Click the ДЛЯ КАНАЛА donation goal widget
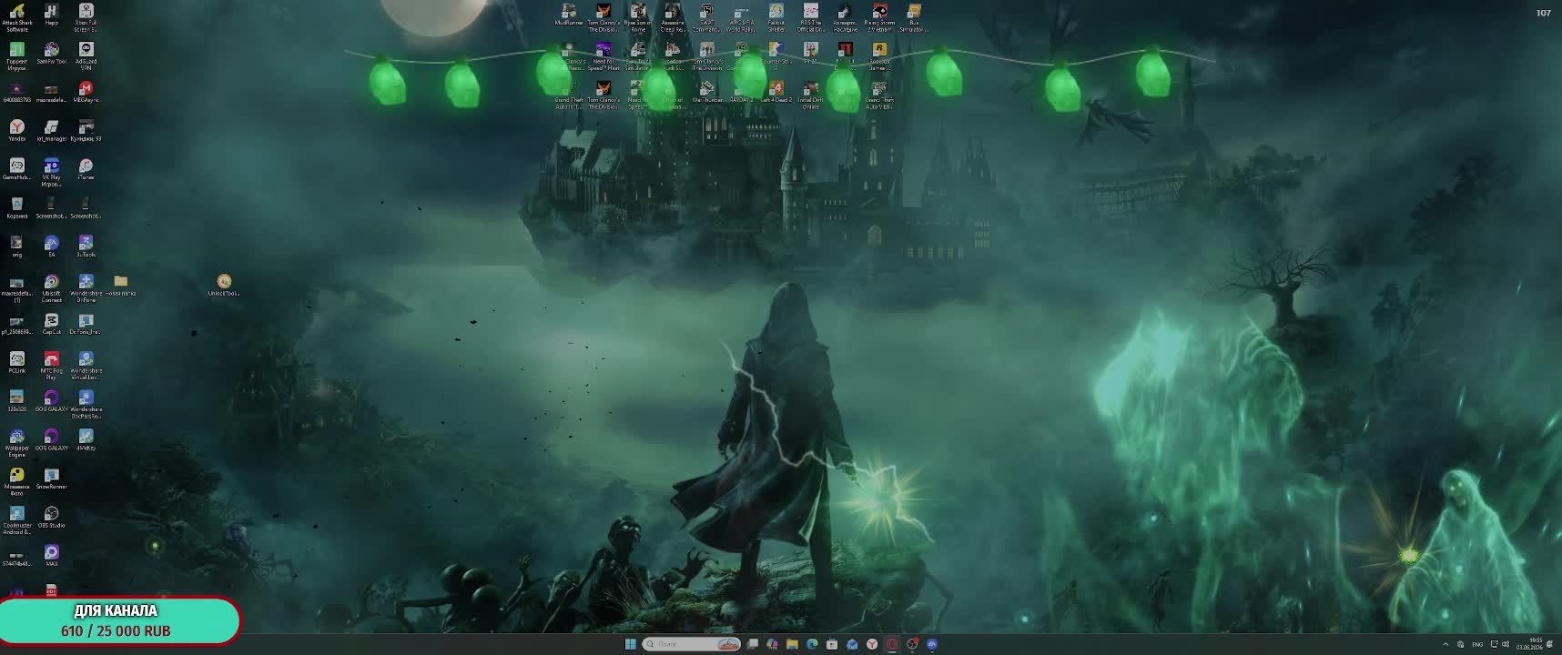 (x=119, y=620)
